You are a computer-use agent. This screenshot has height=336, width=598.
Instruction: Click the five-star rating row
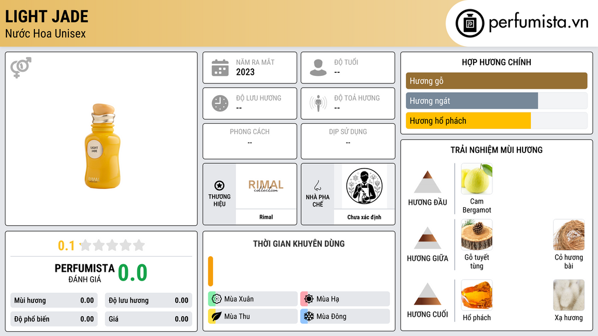pyautogui.click(x=112, y=245)
